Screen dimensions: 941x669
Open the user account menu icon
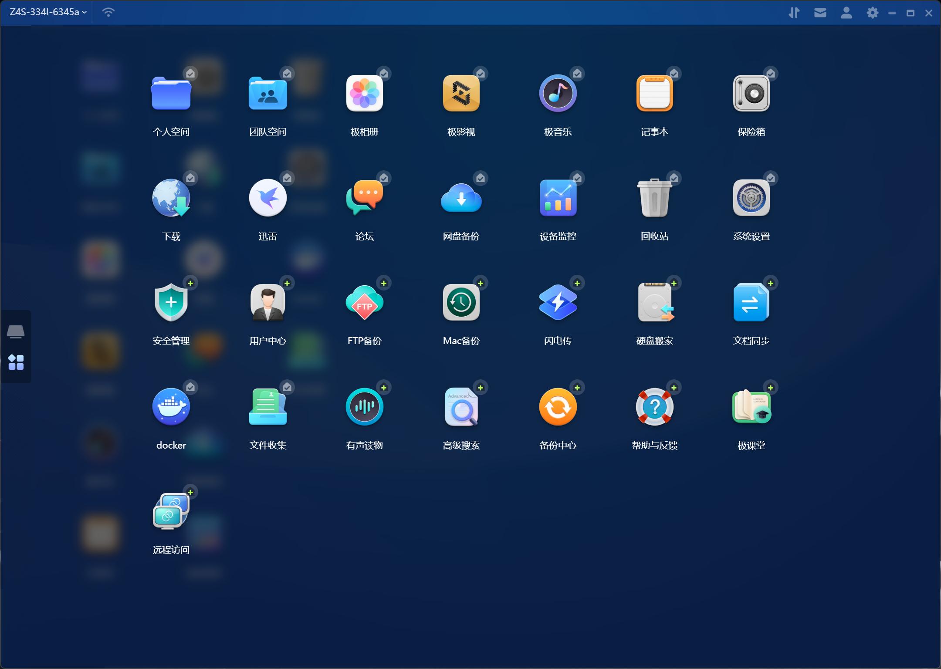click(x=846, y=13)
